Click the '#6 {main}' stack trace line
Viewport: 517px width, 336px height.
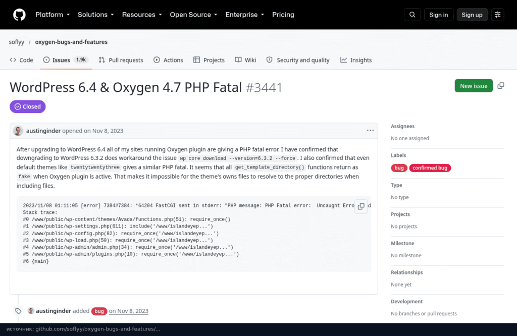[x=36, y=261]
